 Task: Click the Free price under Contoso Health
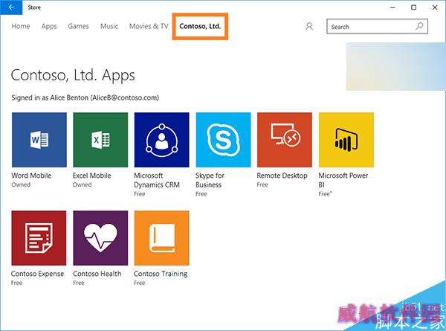pos(79,283)
